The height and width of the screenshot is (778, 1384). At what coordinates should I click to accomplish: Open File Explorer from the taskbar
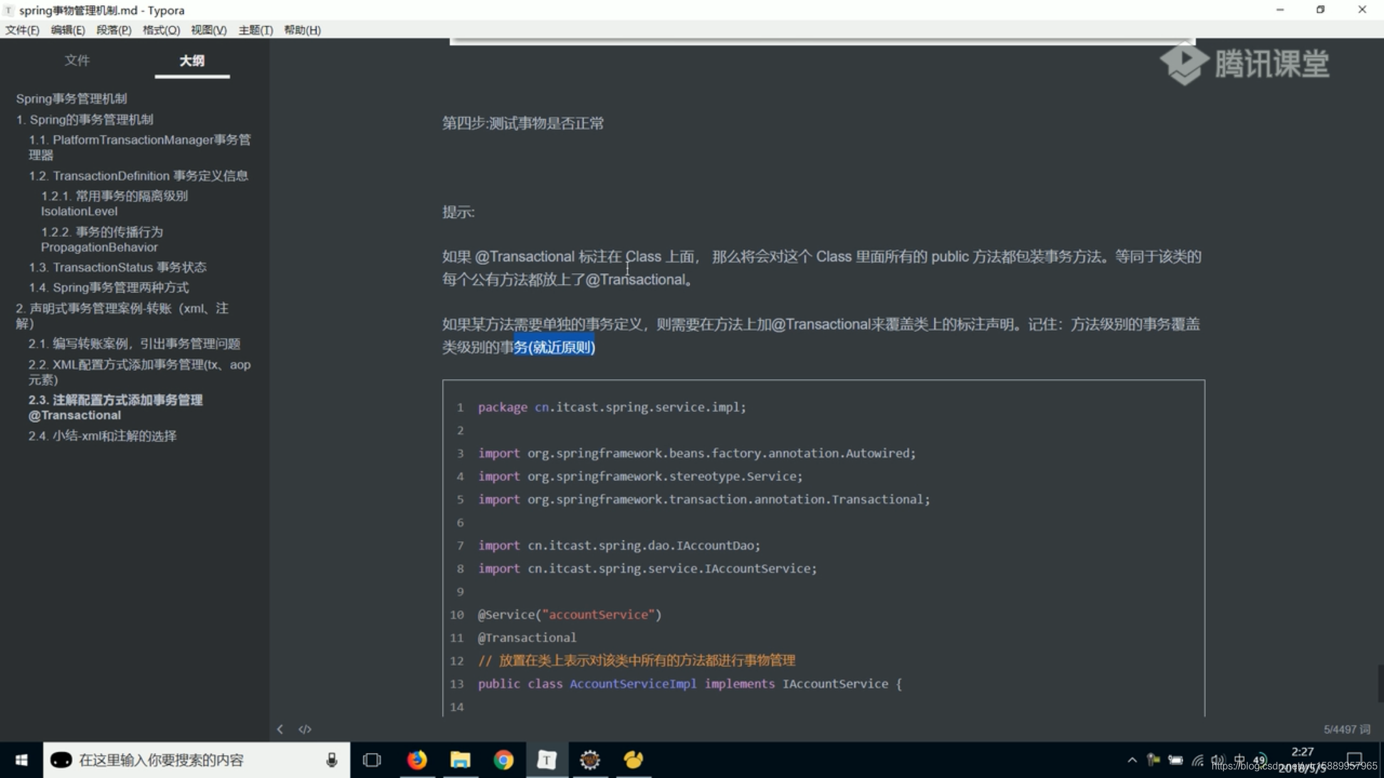point(460,760)
